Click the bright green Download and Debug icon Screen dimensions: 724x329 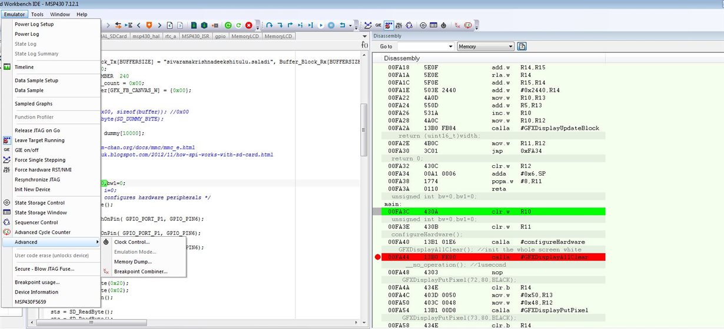click(x=228, y=25)
